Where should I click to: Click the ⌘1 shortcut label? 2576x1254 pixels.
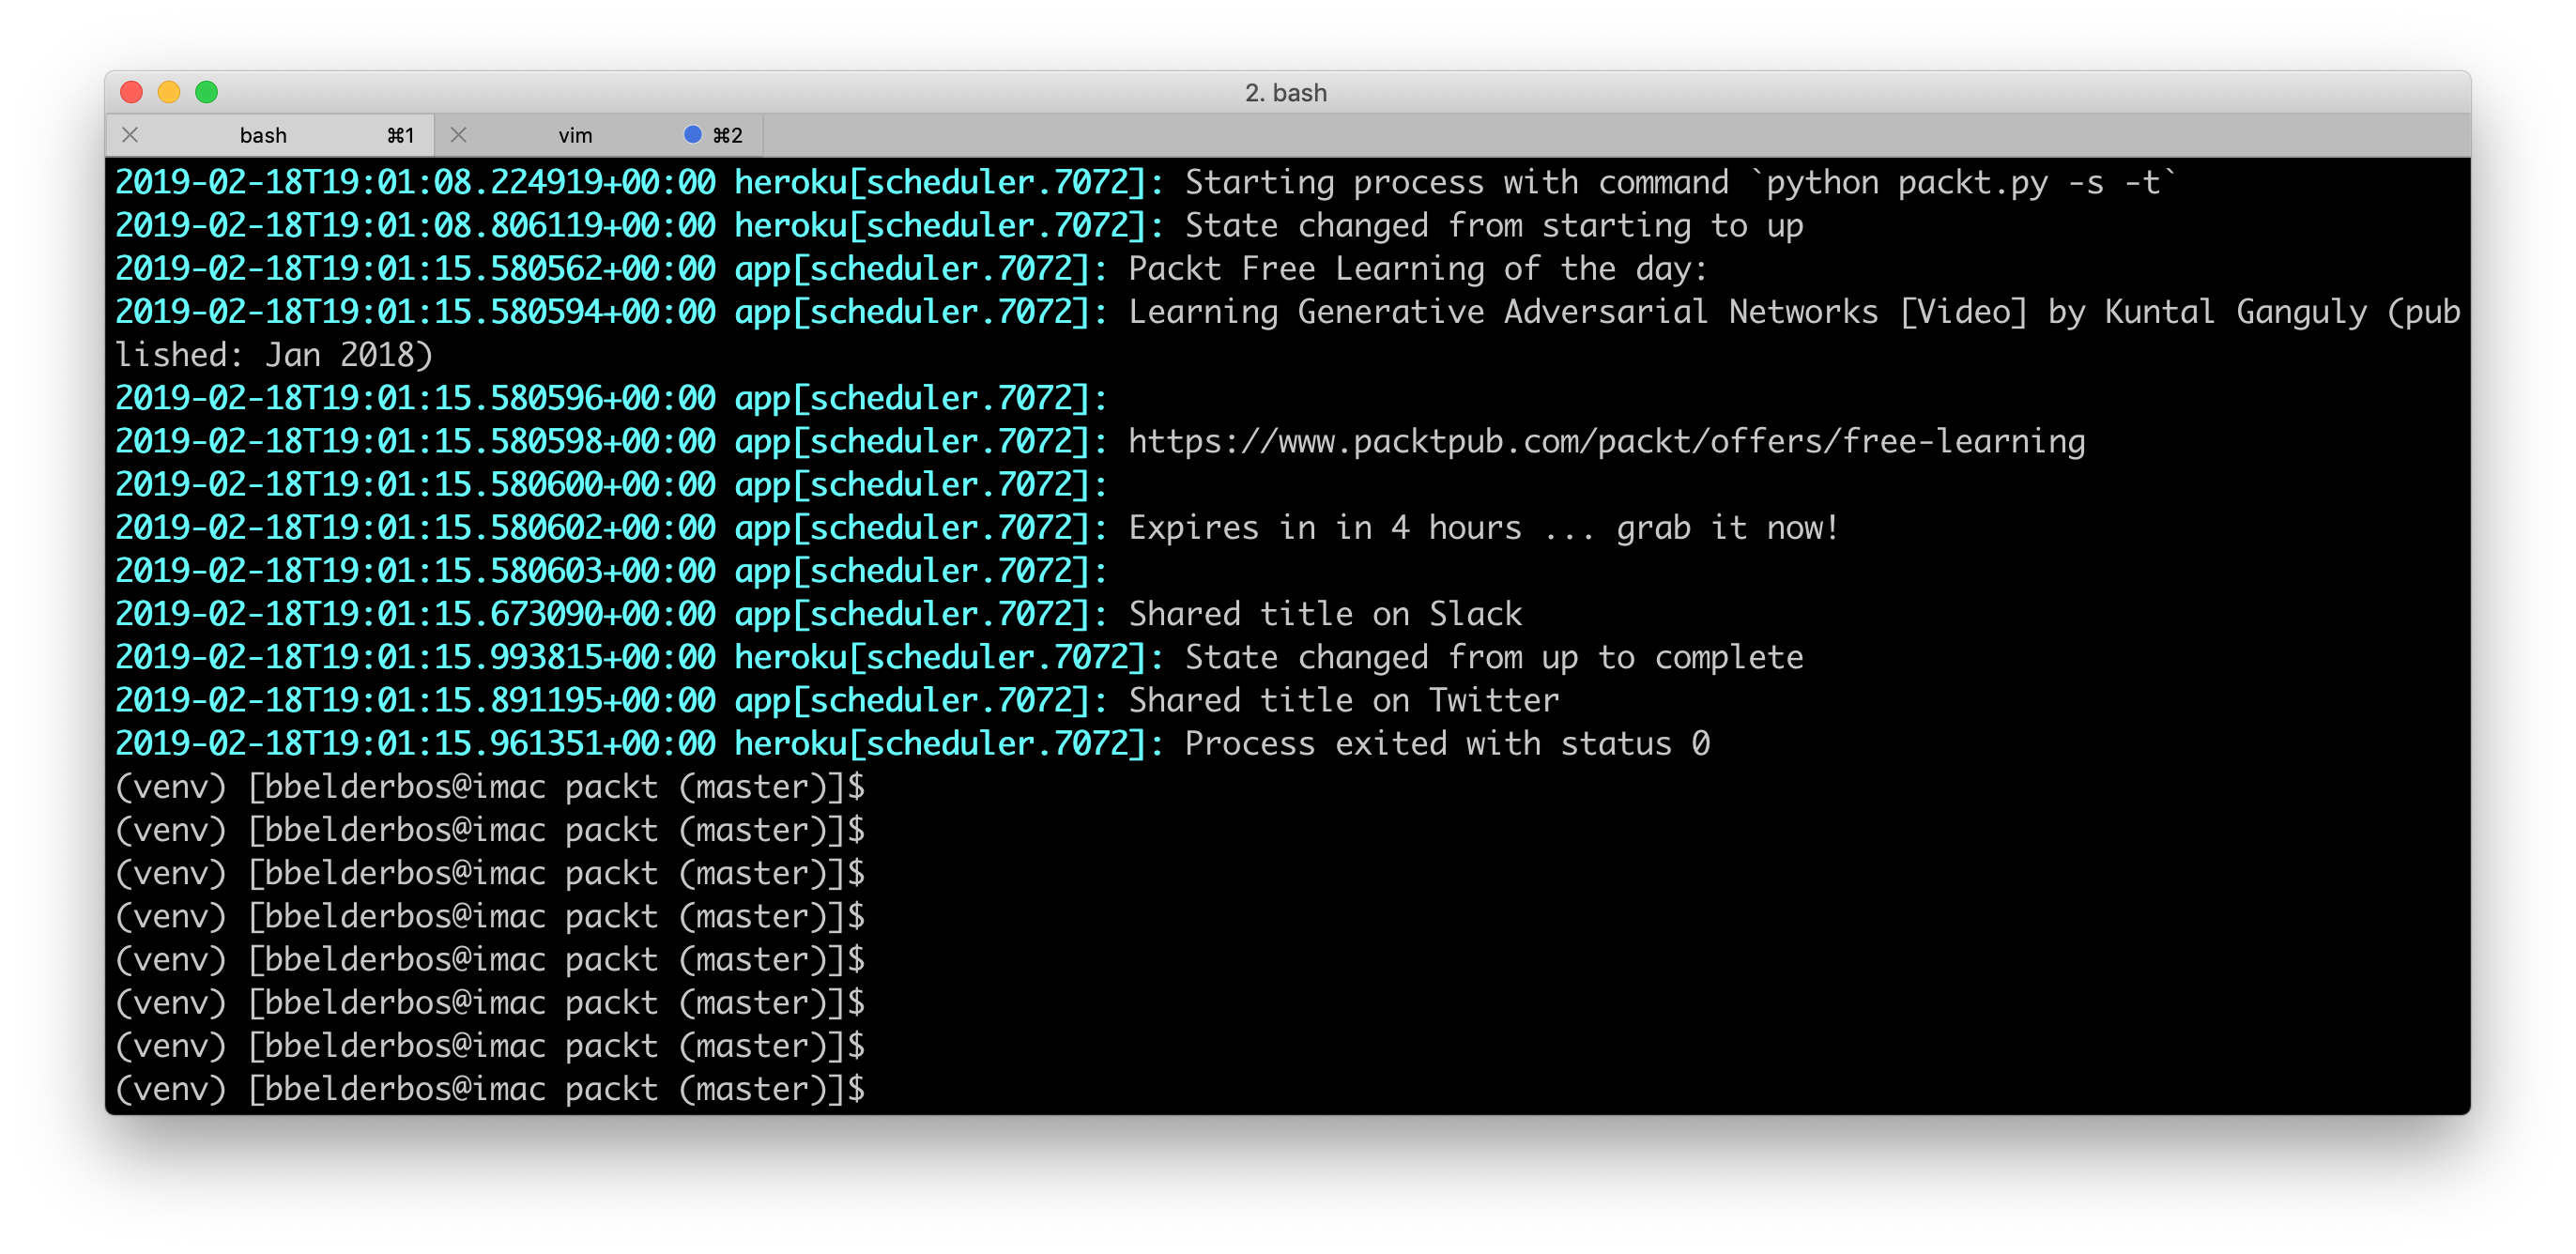point(400,135)
